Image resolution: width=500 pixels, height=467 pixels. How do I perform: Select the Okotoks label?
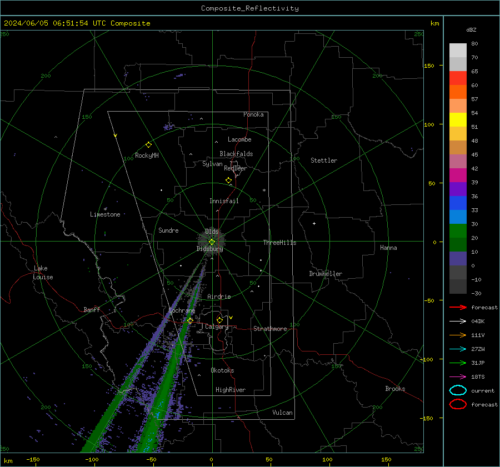(x=222, y=370)
